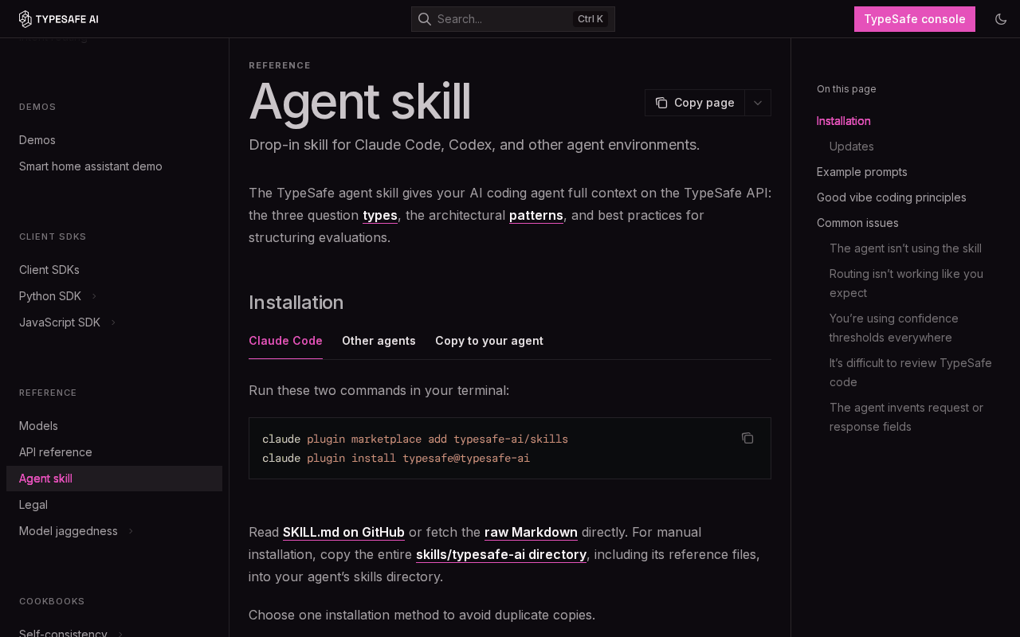The width and height of the screenshot is (1020, 637).
Task: Expand the Self-consistency chevron
Action: click(120, 634)
